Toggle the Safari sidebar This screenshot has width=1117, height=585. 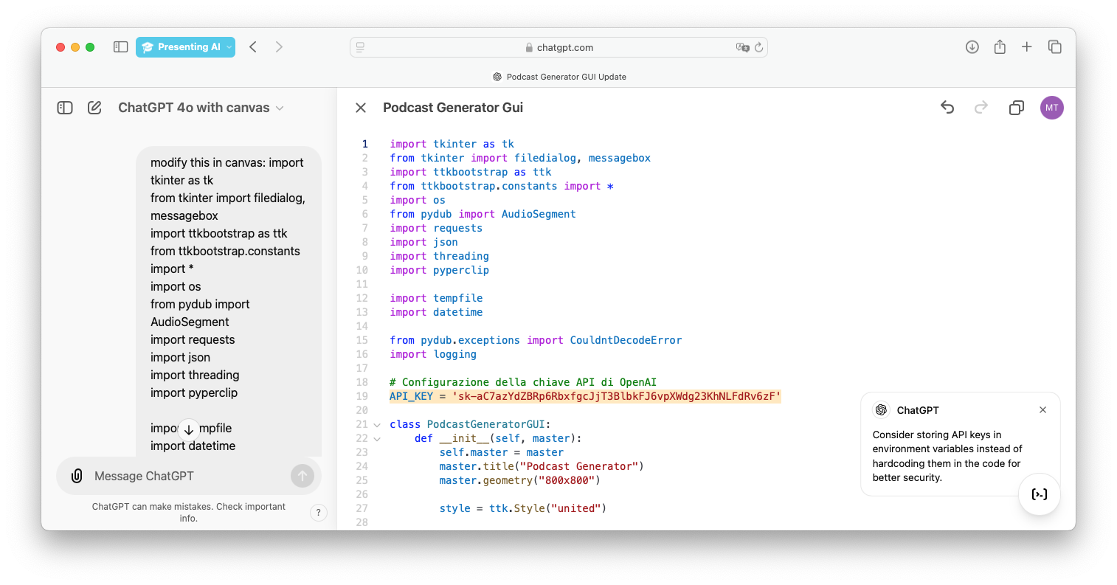pyautogui.click(x=120, y=47)
